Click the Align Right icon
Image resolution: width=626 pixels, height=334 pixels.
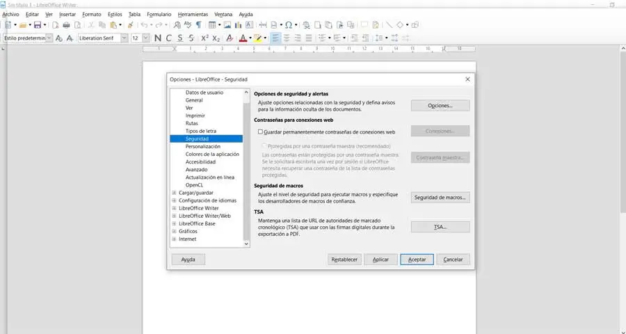click(298, 38)
